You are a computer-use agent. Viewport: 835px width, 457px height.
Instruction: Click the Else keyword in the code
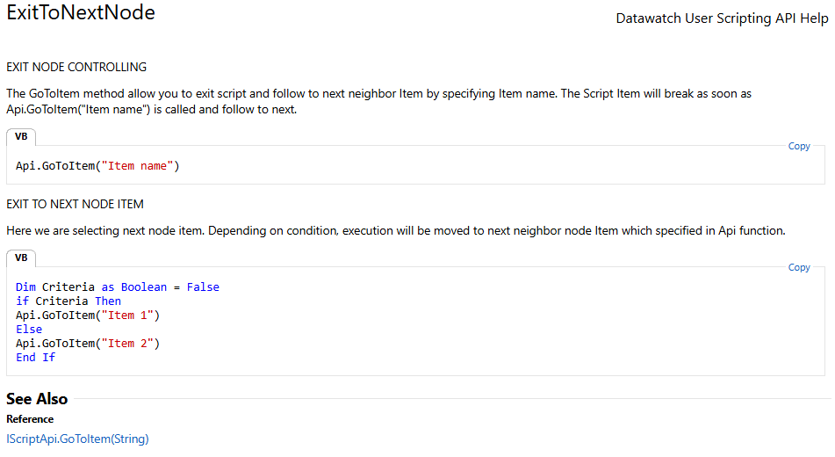pyautogui.click(x=29, y=329)
